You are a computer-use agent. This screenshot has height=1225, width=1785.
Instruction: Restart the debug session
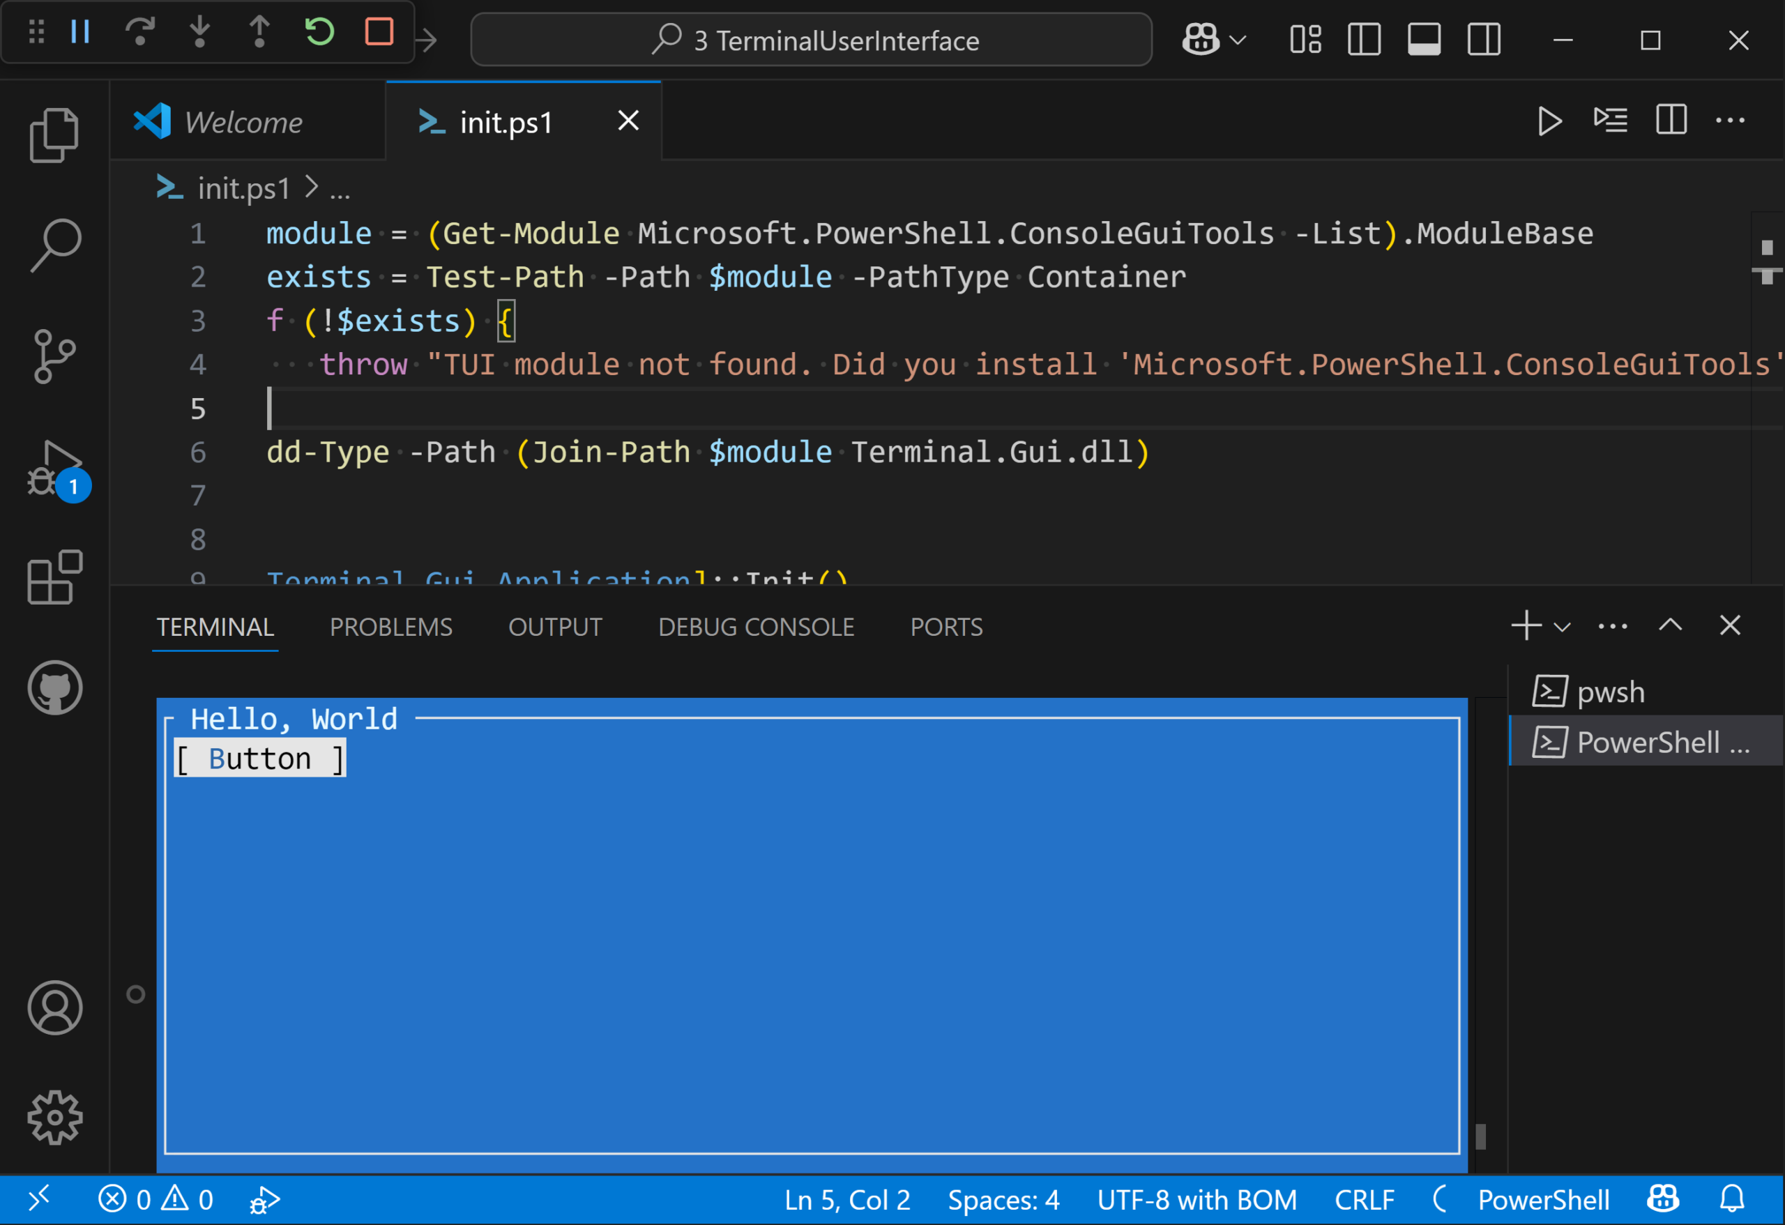tap(319, 32)
